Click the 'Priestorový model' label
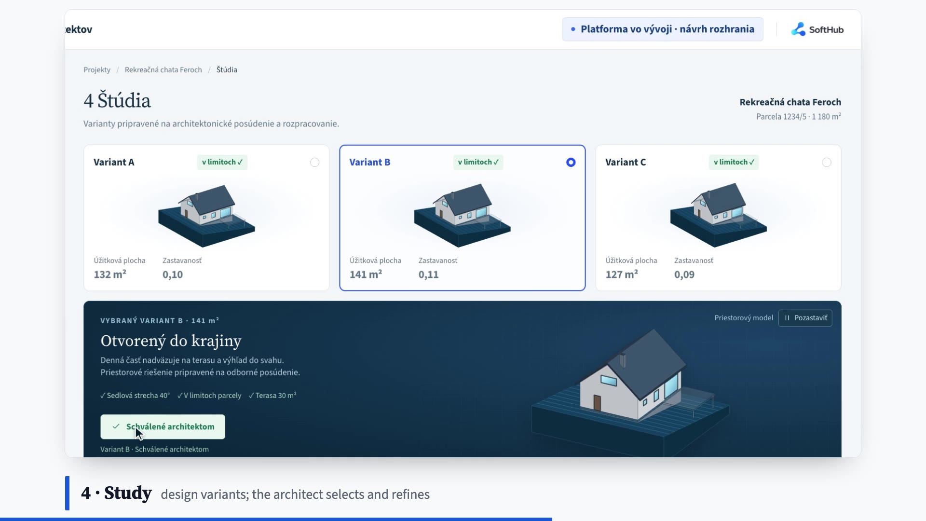The width and height of the screenshot is (926, 521). tap(744, 318)
